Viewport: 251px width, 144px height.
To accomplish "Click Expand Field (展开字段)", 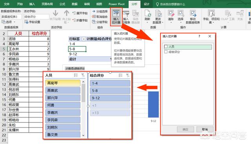I will click(x=80, y=13).
